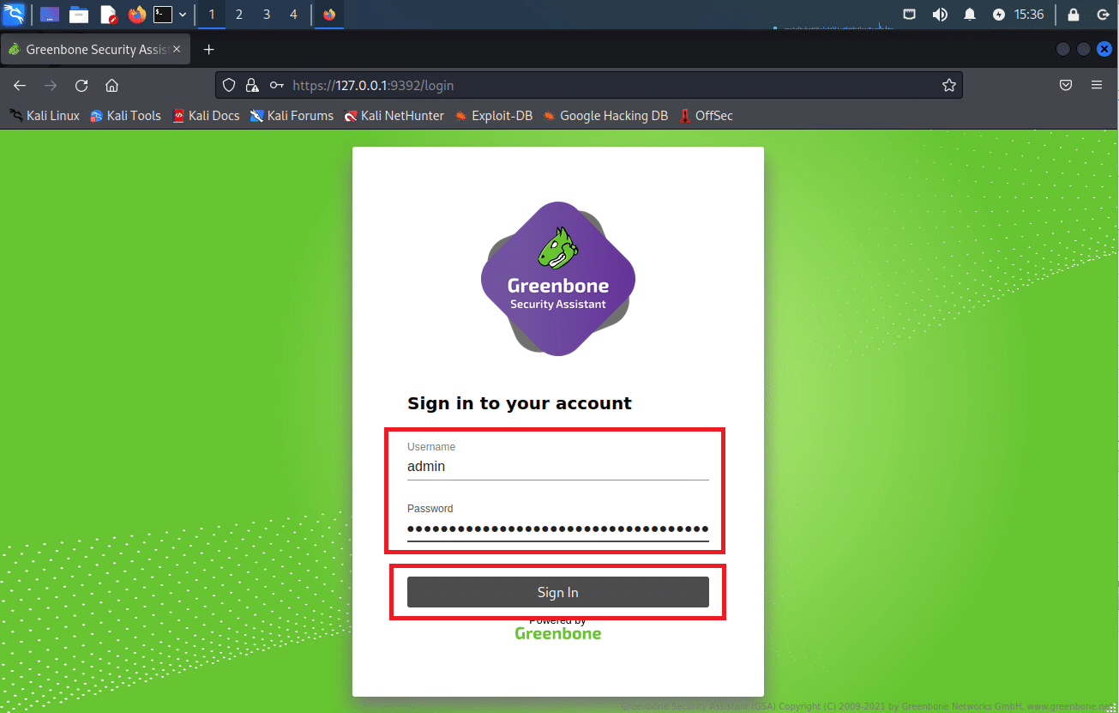The height and width of the screenshot is (713, 1119).
Task: Switch to workspace 2
Action: [238, 15]
